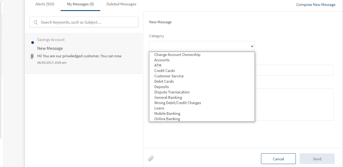
Task: Switch to Alerts (920) tab
Action: coord(45,4)
